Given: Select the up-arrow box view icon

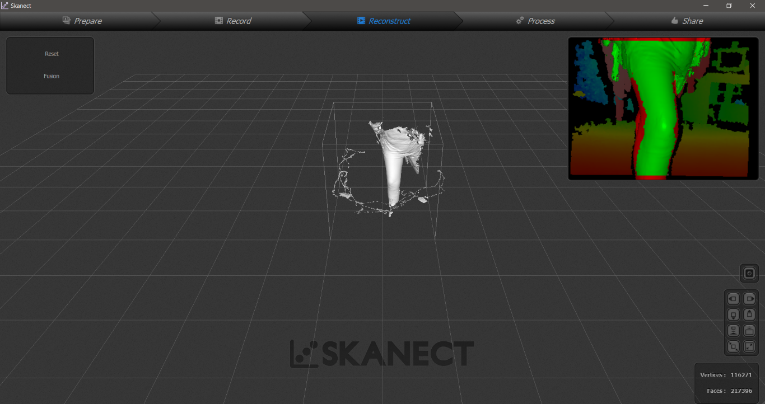Looking at the screenshot, I should coord(749,315).
